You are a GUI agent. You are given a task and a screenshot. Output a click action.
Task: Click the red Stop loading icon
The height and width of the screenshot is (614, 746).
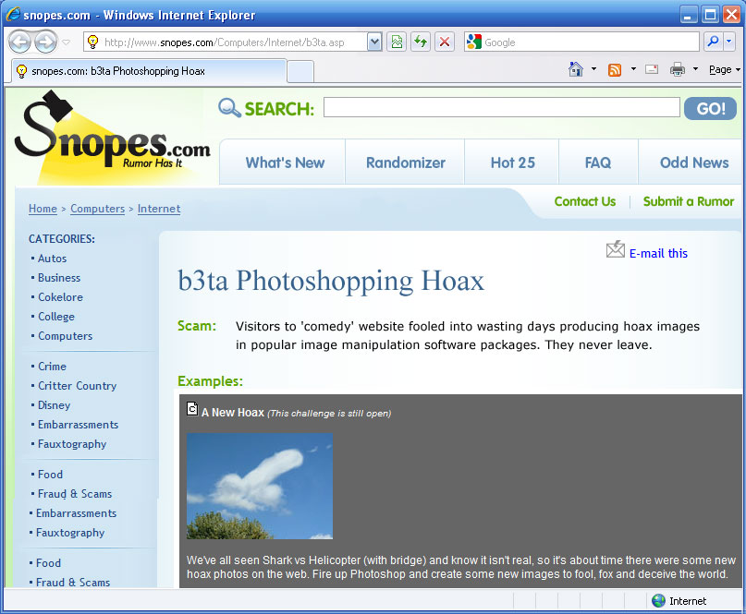[x=445, y=42]
